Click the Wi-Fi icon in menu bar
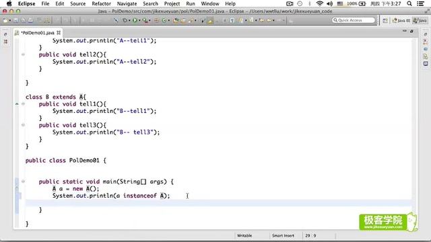 point(319,3)
